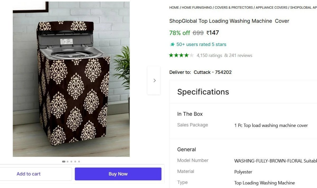317x188 pixels.
Task: Click the 78% off discount label
Action: pyautogui.click(x=179, y=33)
